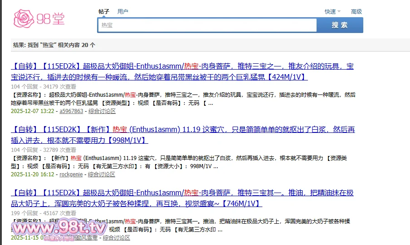Image resolution: width=410 pixels, height=245 pixels.
Task: Open 综合讨论区 link in first result
Action: (x=102, y=111)
